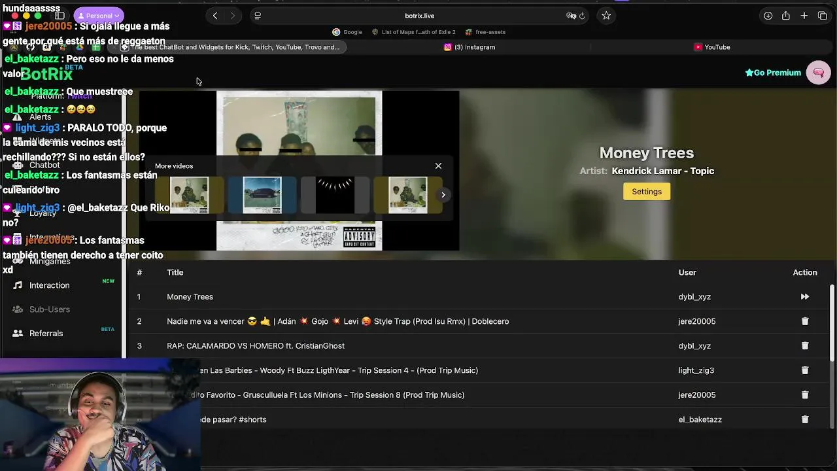
Task: Open the Settings button under Money Trees
Action: tap(647, 192)
